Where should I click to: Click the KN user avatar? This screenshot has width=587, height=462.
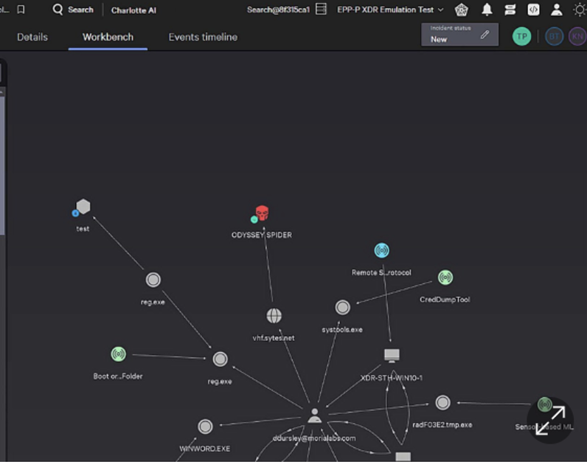pyautogui.click(x=577, y=36)
